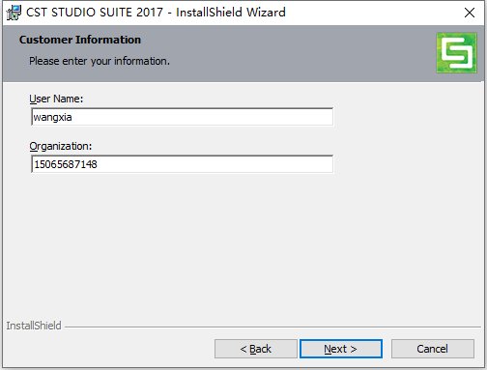This screenshot has height=370, width=487.
Task: Click the 'Customer Information' heading
Action: click(x=80, y=40)
